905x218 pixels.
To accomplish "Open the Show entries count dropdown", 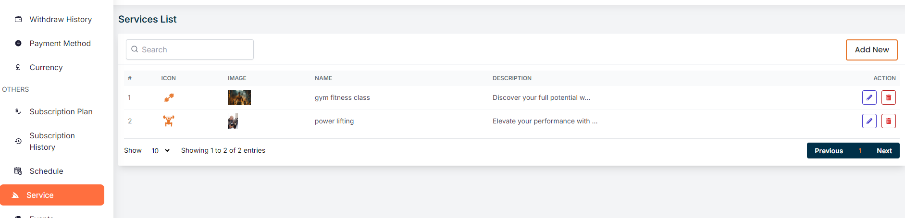I will click(161, 151).
